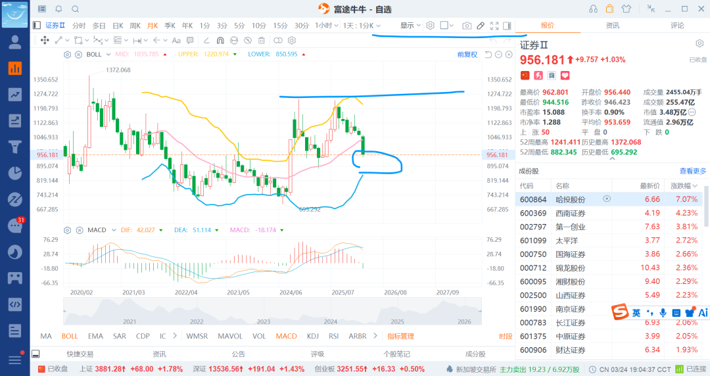Open the 1天:1分K dropdown

tap(362, 26)
